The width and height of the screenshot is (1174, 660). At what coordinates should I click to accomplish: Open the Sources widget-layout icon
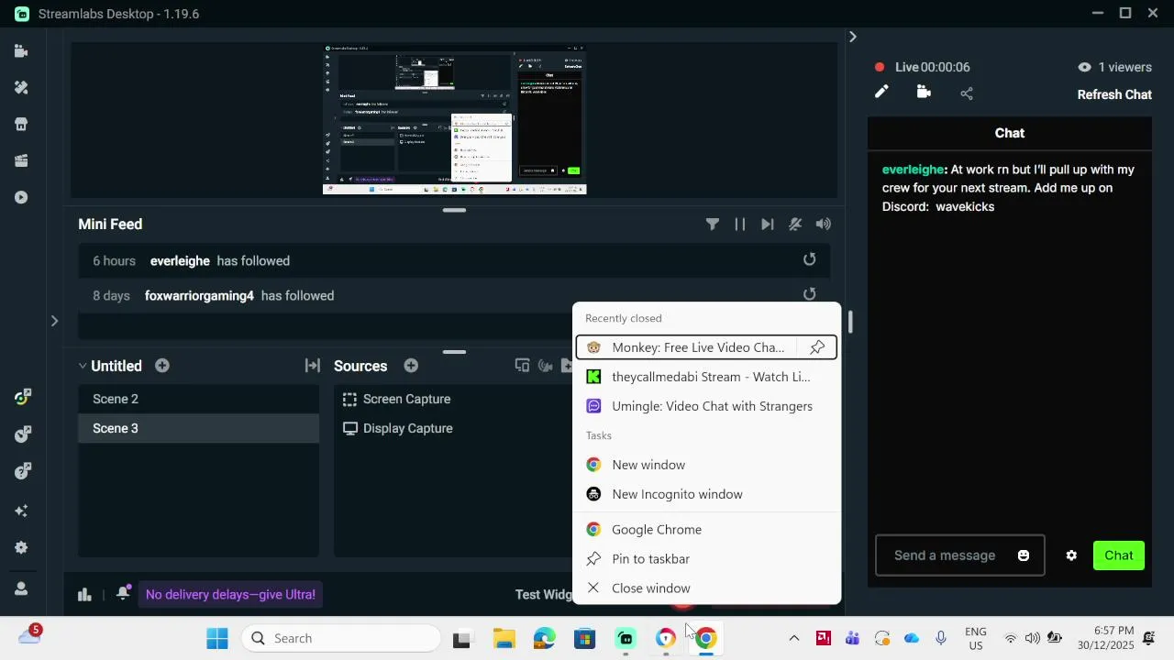(522, 366)
